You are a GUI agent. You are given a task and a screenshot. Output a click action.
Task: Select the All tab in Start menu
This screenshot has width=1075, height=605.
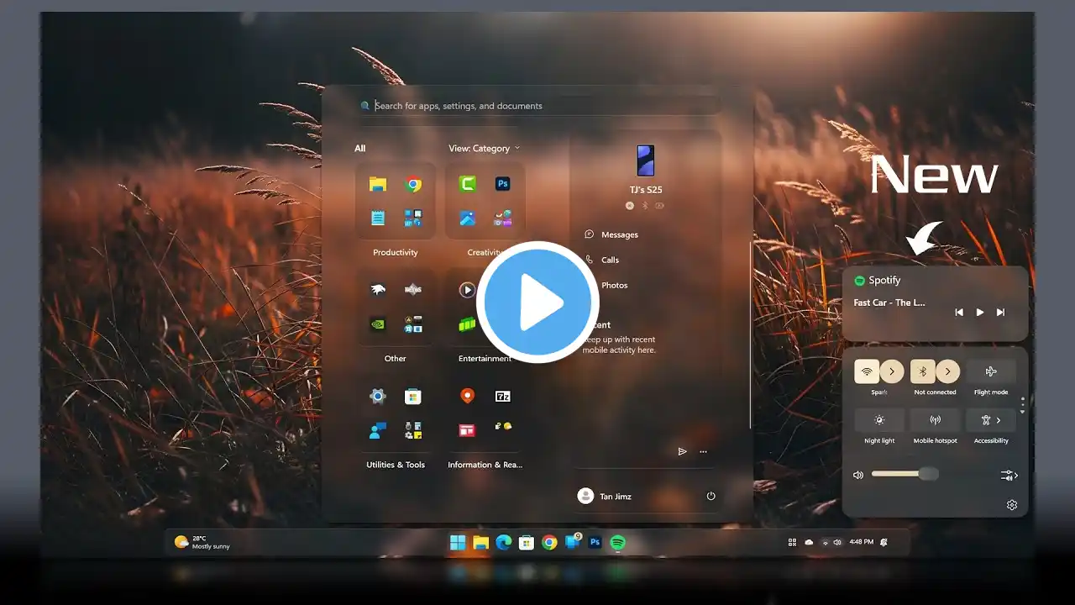coord(360,149)
